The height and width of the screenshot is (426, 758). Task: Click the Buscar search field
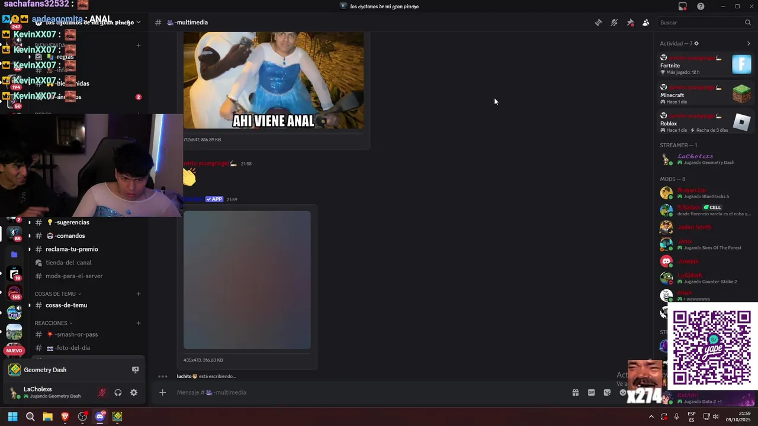[x=705, y=22]
